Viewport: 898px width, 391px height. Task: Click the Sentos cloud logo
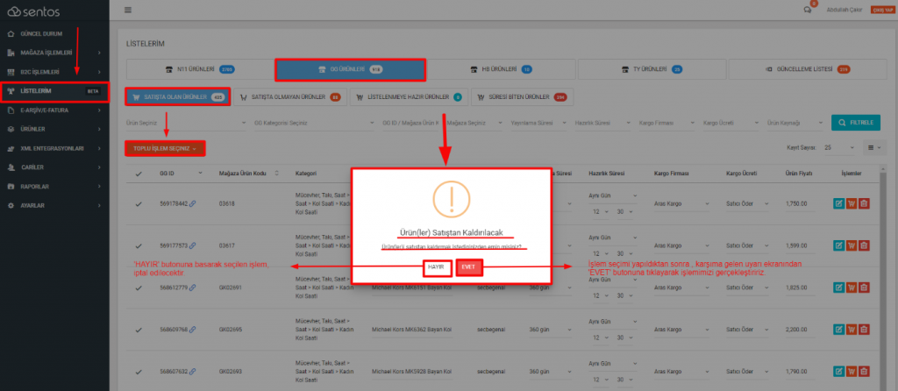[x=12, y=11]
